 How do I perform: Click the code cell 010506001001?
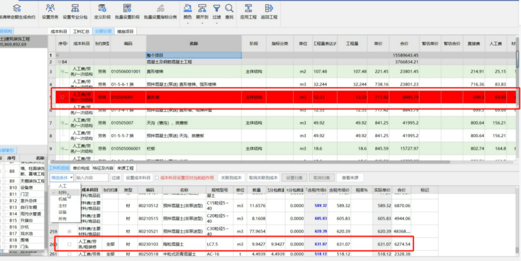pyautogui.click(x=125, y=72)
